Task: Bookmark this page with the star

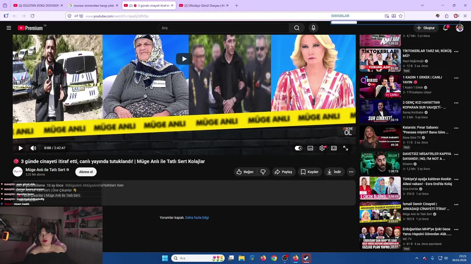Action: [401, 16]
